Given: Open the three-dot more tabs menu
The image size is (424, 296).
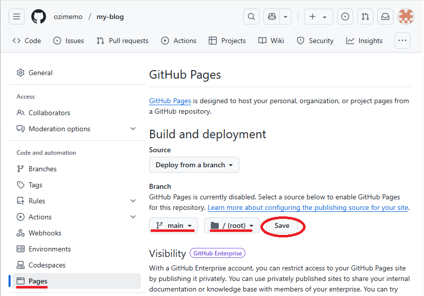Looking at the screenshot, I should [402, 41].
